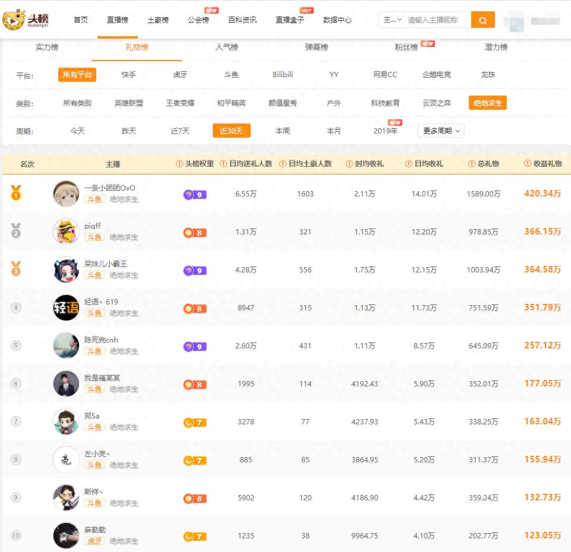Click 420.34万 revenue value
The image size is (571, 552).
[542, 193]
